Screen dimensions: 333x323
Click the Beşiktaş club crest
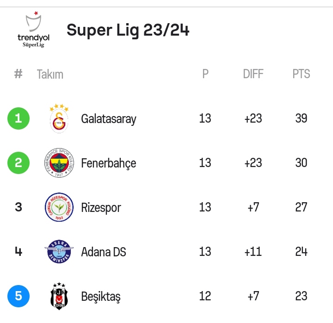(x=59, y=296)
